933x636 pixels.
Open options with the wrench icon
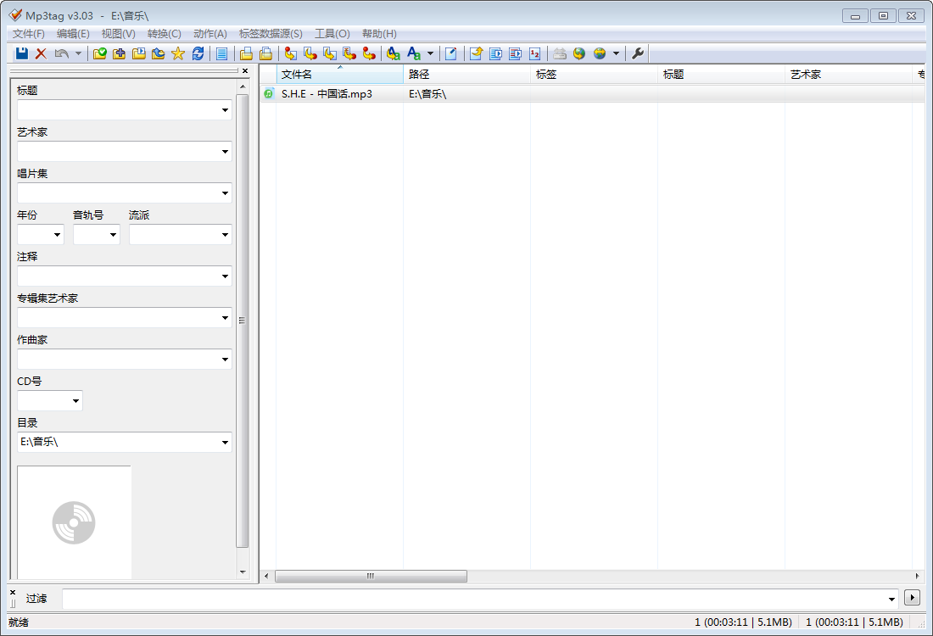coord(638,53)
